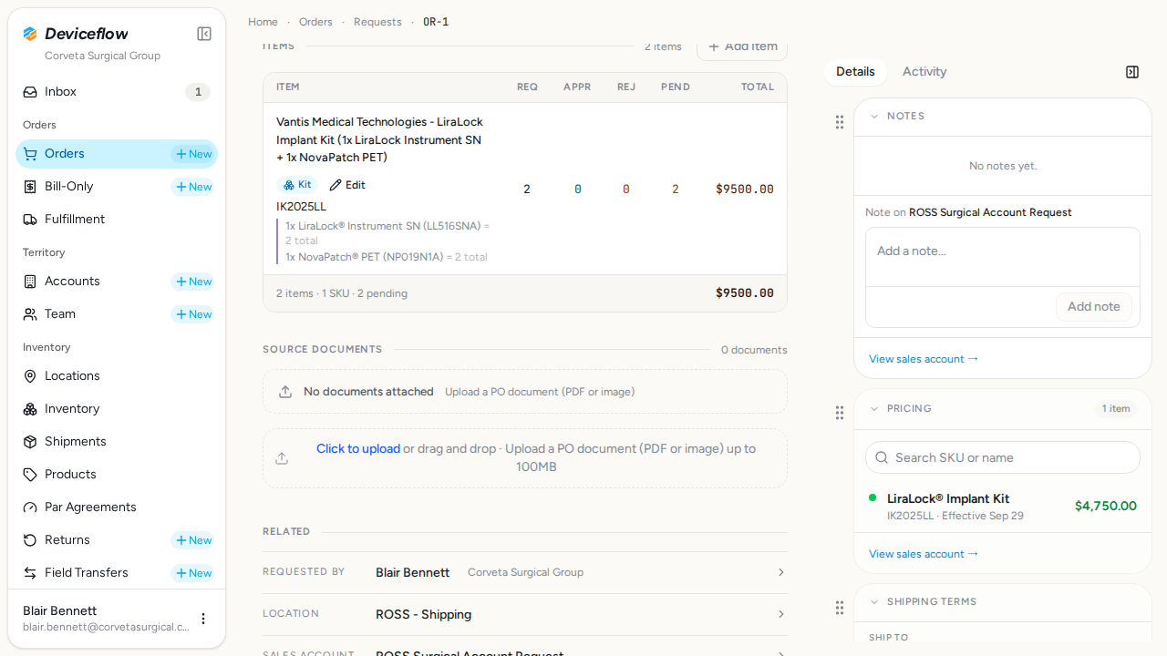This screenshot has height=656, width=1167.
Task: Open user menu three-dot icon
Action: pos(203,619)
